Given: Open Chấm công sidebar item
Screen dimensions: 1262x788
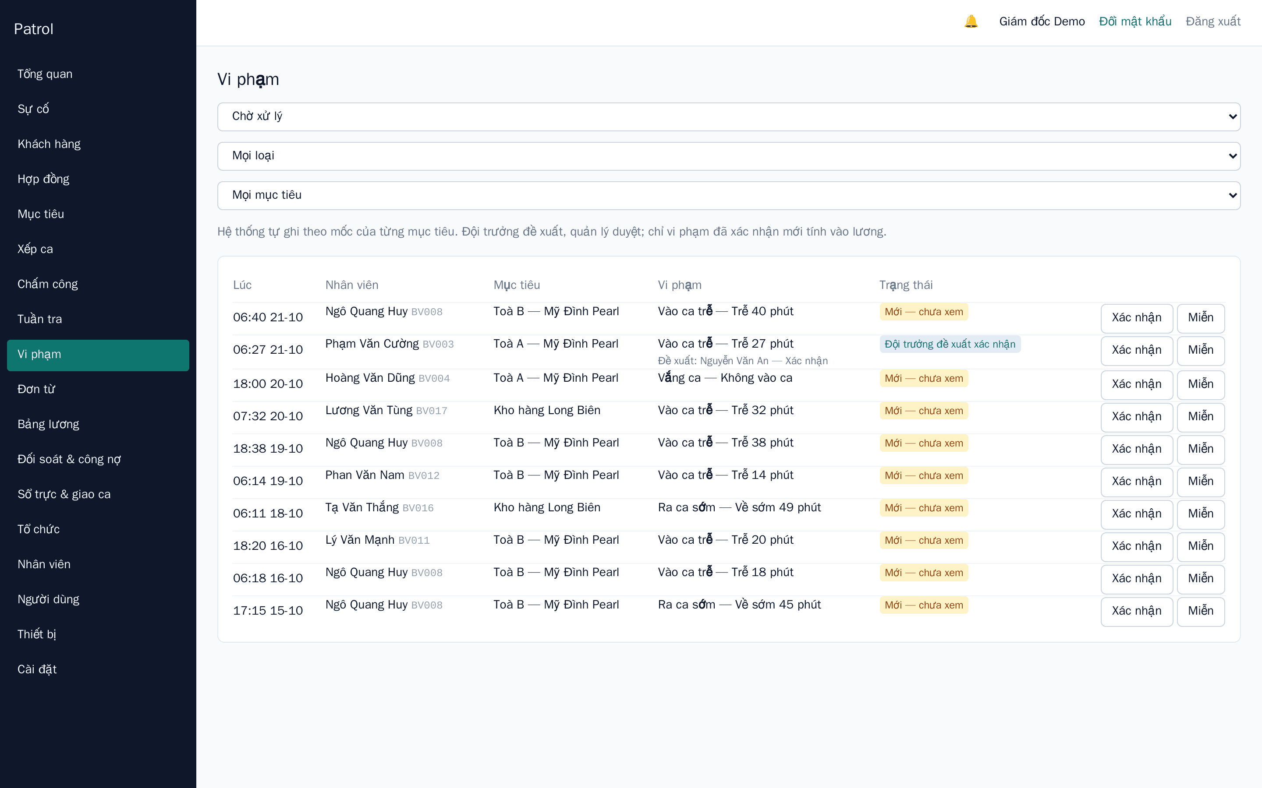Looking at the screenshot, I should (x=98, y=284).
